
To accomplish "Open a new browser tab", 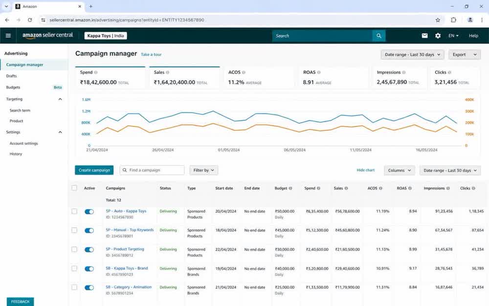I will point(91,6).
